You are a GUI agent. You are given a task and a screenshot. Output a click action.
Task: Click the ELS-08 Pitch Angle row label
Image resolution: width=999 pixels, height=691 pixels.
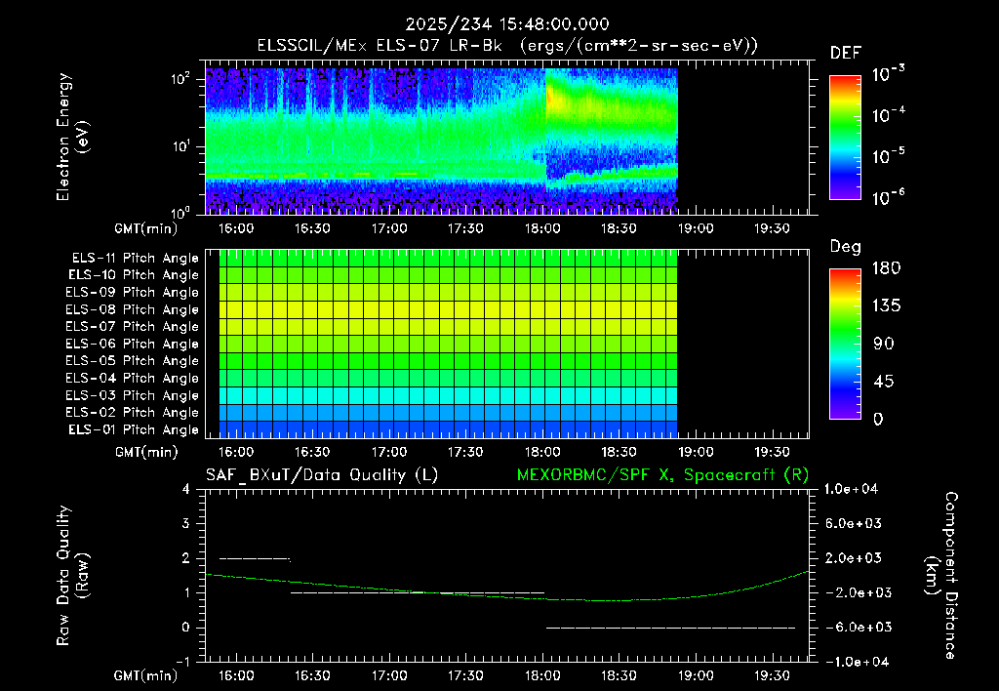[x=132, y=309]
